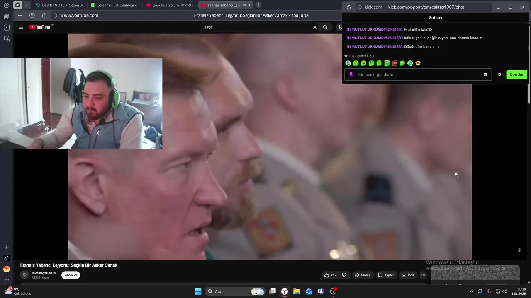Click the browser back arrow

tap(20, 15)
